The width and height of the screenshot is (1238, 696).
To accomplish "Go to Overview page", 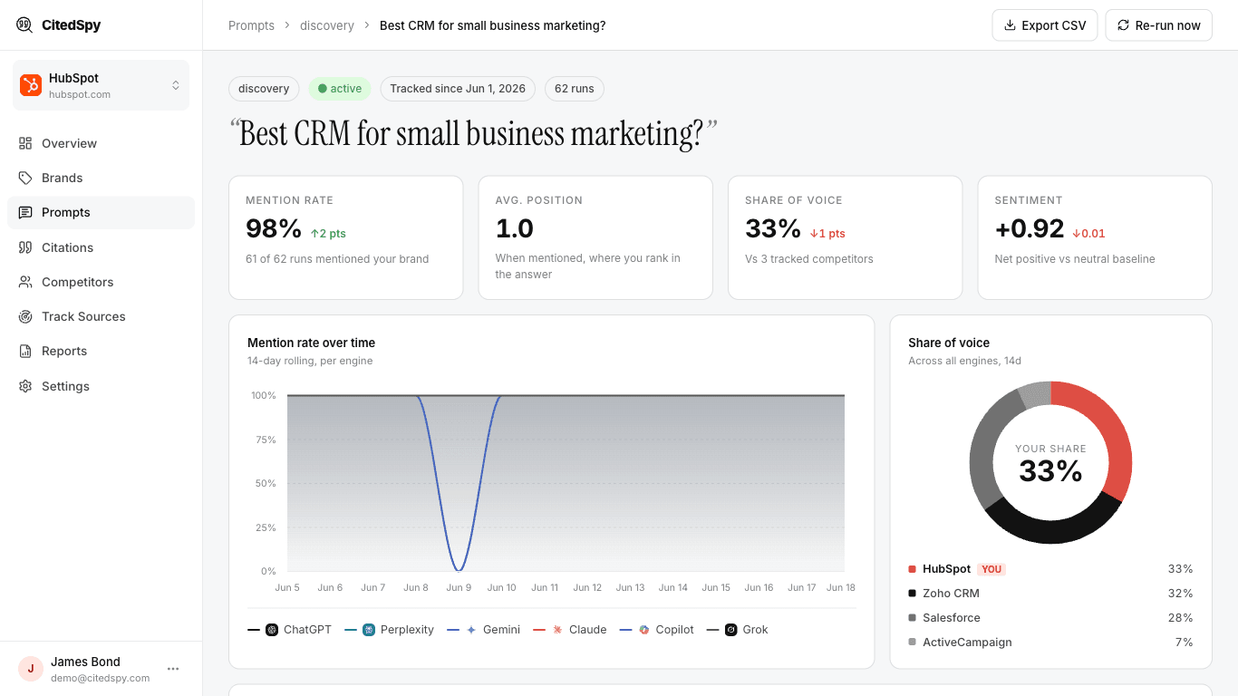I will coord(101,143).
